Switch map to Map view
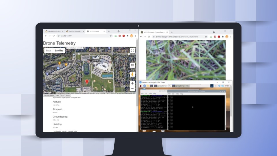The height and width of the screenshot is (156, 277). coord(48,51)
